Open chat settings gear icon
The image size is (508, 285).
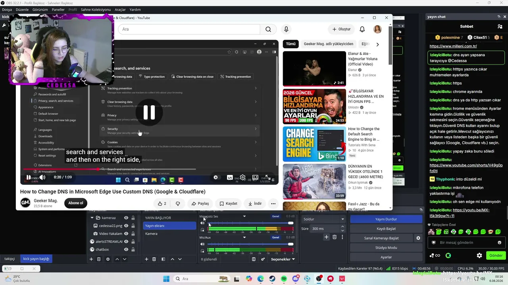click(479, 256)
